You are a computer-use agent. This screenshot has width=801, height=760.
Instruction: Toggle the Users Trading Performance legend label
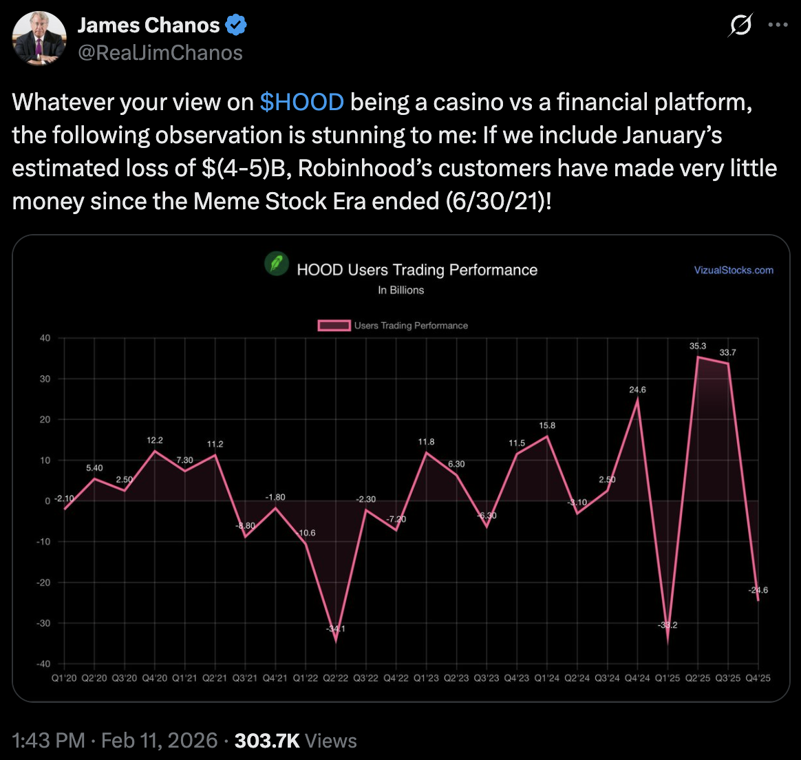point(411,326)
